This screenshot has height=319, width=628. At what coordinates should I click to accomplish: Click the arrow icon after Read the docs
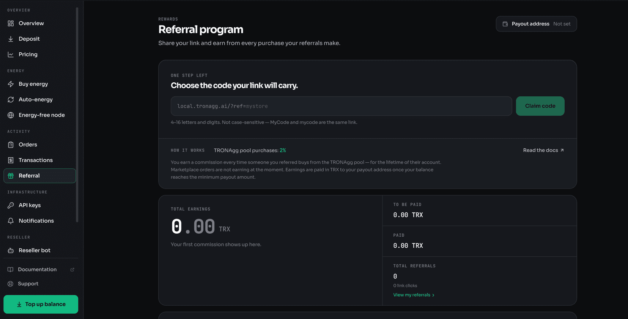coord(562,150)
